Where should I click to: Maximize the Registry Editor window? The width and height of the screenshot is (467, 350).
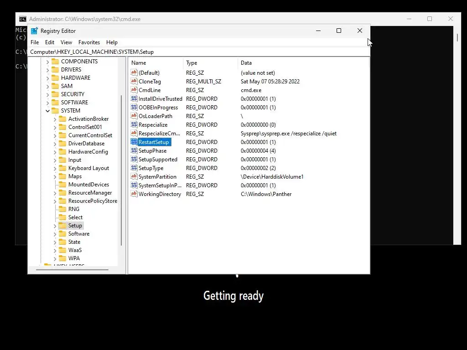click(339, 31)
